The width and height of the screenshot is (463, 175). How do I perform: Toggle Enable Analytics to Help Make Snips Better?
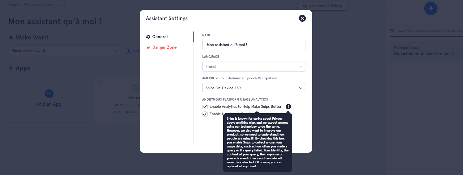click(205, 107)
